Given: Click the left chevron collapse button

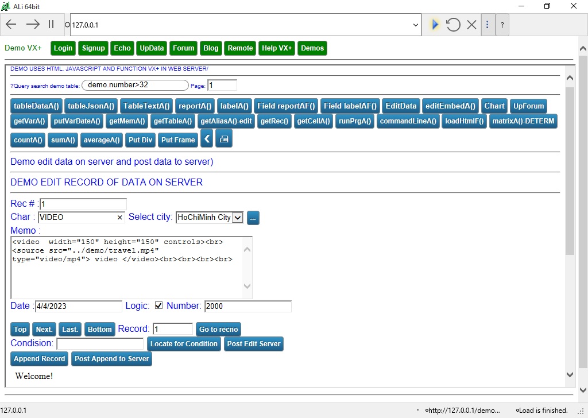Looking at the screenshot, I should pos(207,139).
